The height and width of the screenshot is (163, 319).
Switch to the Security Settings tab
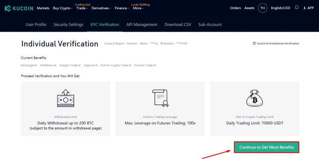(x=68, y=25)
